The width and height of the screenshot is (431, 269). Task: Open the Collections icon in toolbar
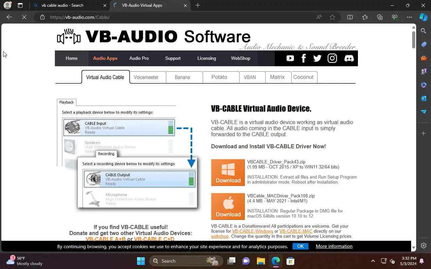point(380,17)
